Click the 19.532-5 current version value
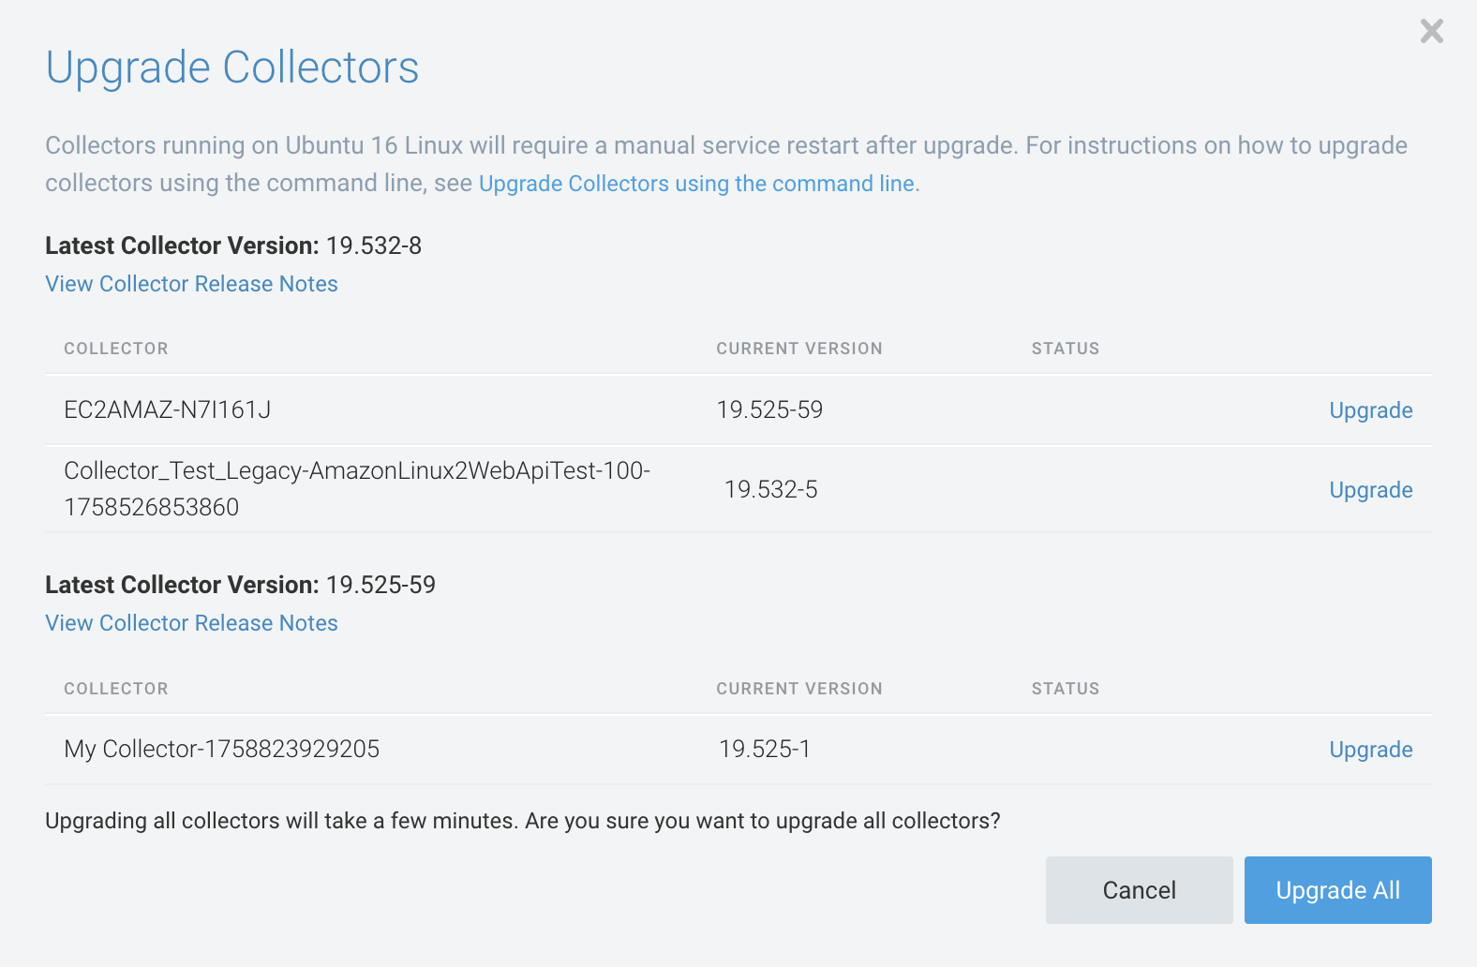1477x967 pixels. [x=770, y=489]
